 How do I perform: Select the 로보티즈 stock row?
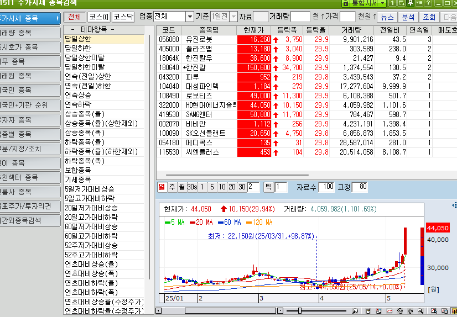(x=307, y=96)
